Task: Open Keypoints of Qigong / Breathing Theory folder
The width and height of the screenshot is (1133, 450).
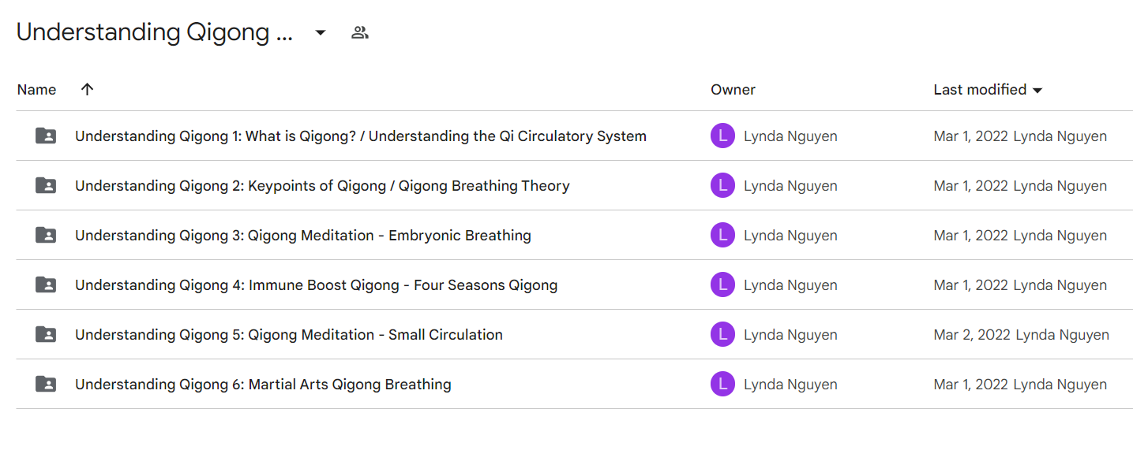Action: pyautogui.click(x=322, y=185)
